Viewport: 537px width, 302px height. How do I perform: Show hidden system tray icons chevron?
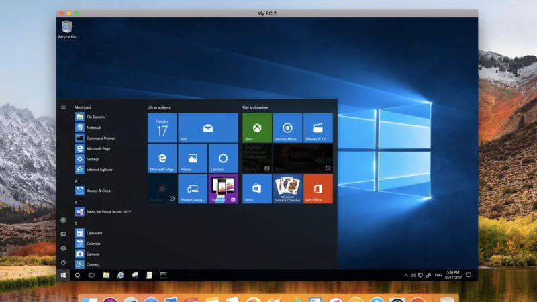point(406,275)
